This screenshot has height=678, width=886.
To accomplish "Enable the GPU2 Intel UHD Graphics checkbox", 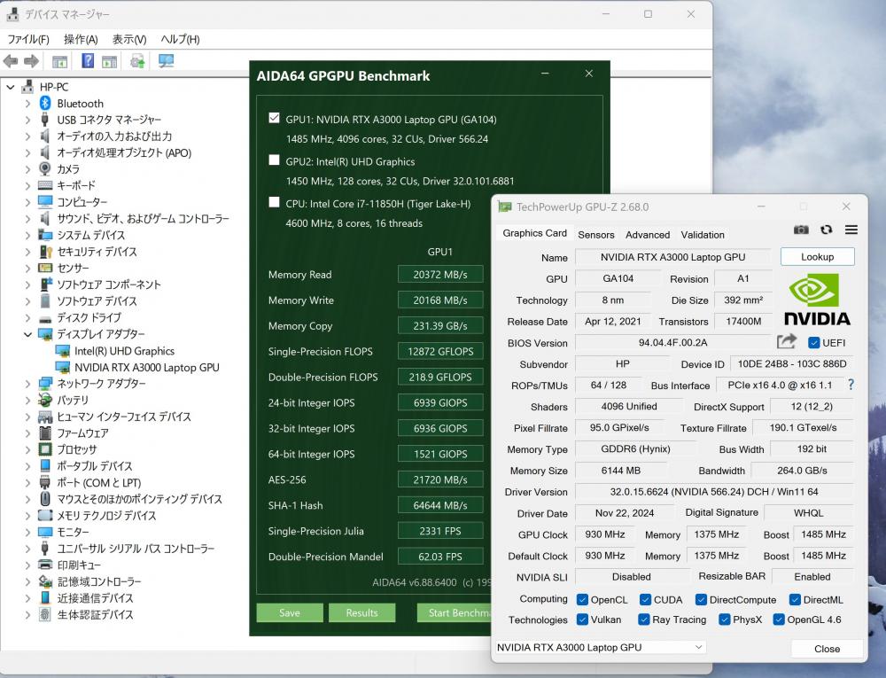I will pyautogui.click(x=274, y=160).
